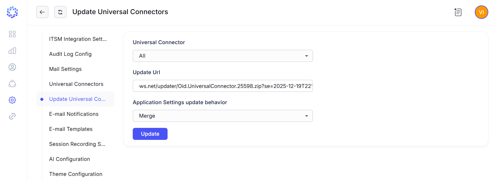This screenshot has height=181, width=497.
Task: Open the bar chart reports icon
Action: click(x=12, y=50)
